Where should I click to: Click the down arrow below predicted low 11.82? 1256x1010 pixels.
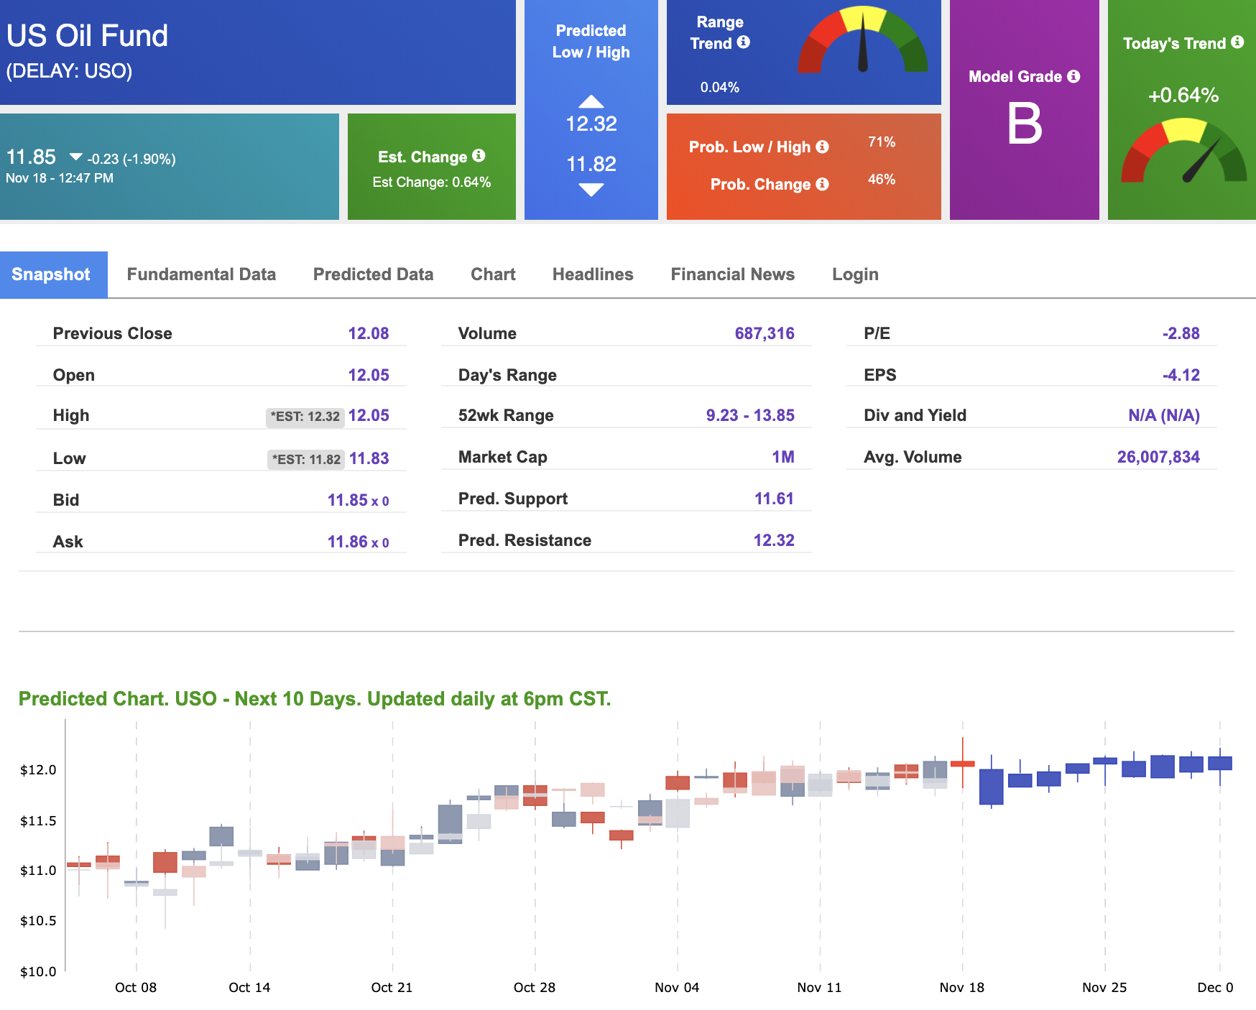coord(591,190)
